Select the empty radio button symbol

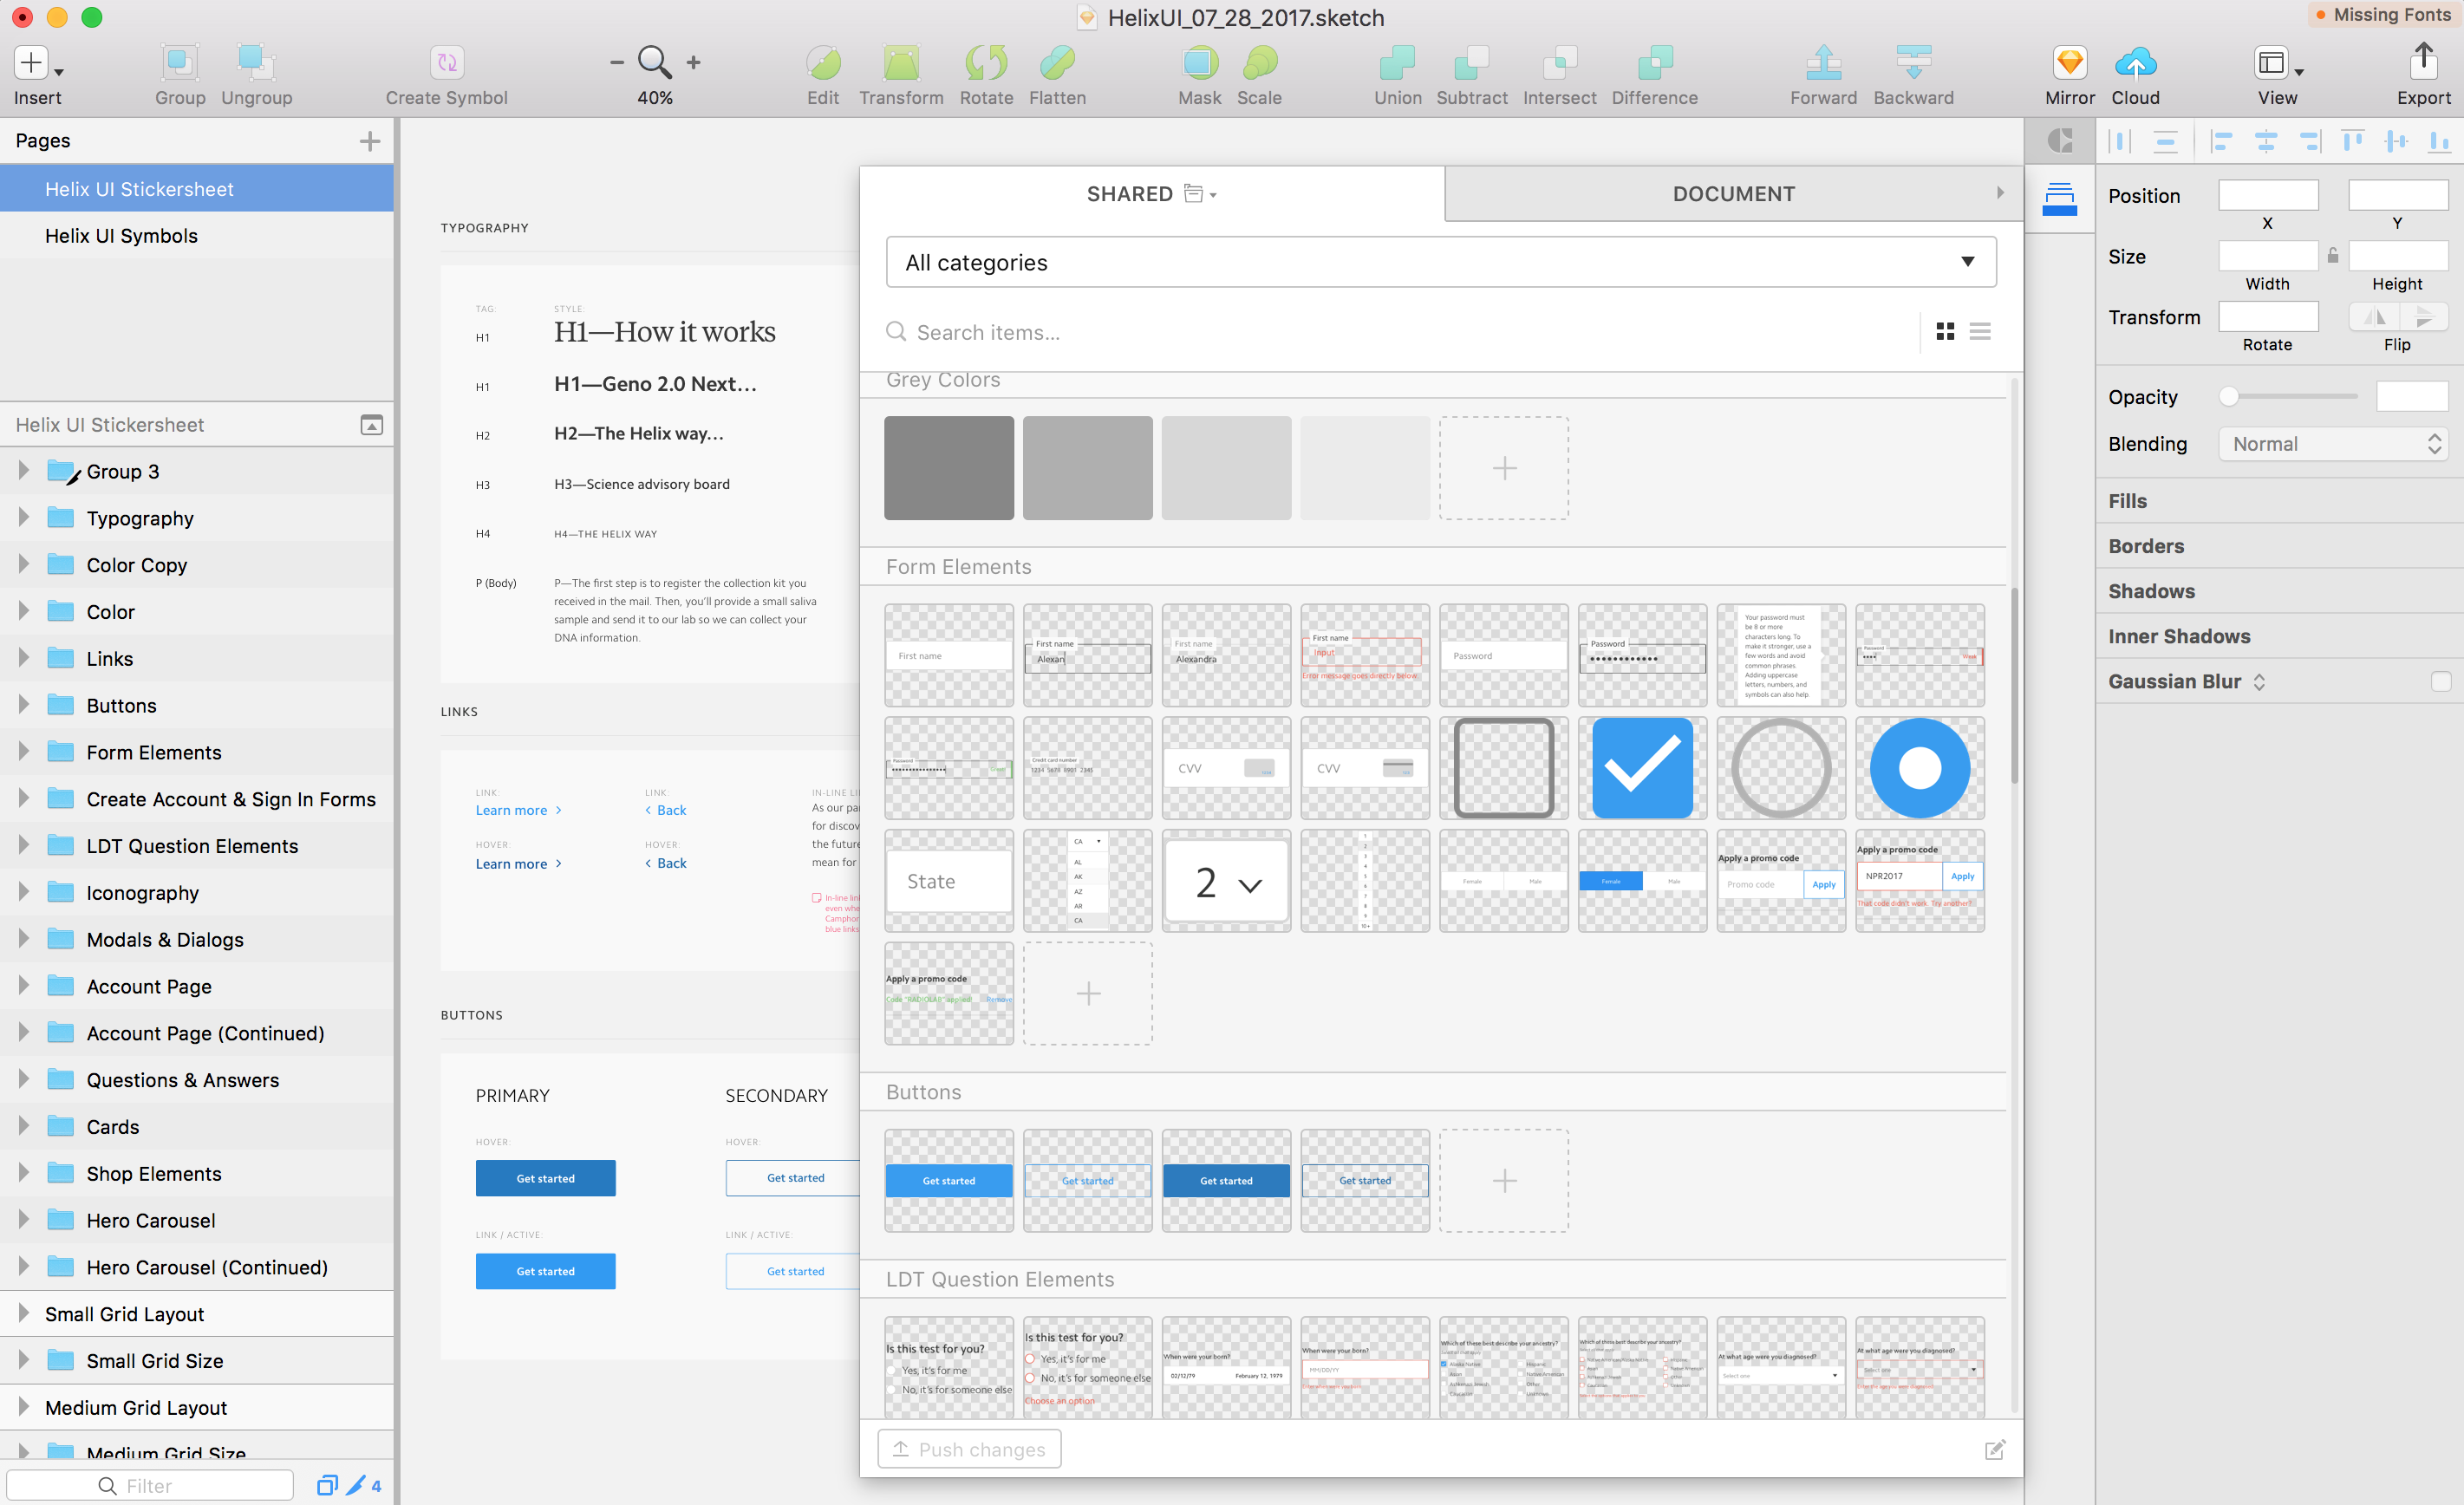click(1781, 768)
